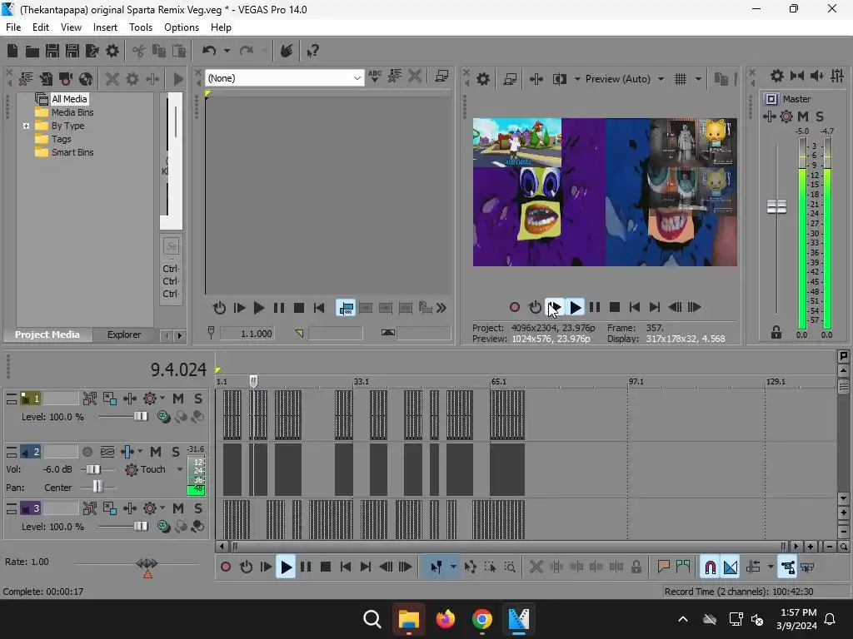Record from the timeline transport bar
The image size is (853, 639).
coord(225,567)
